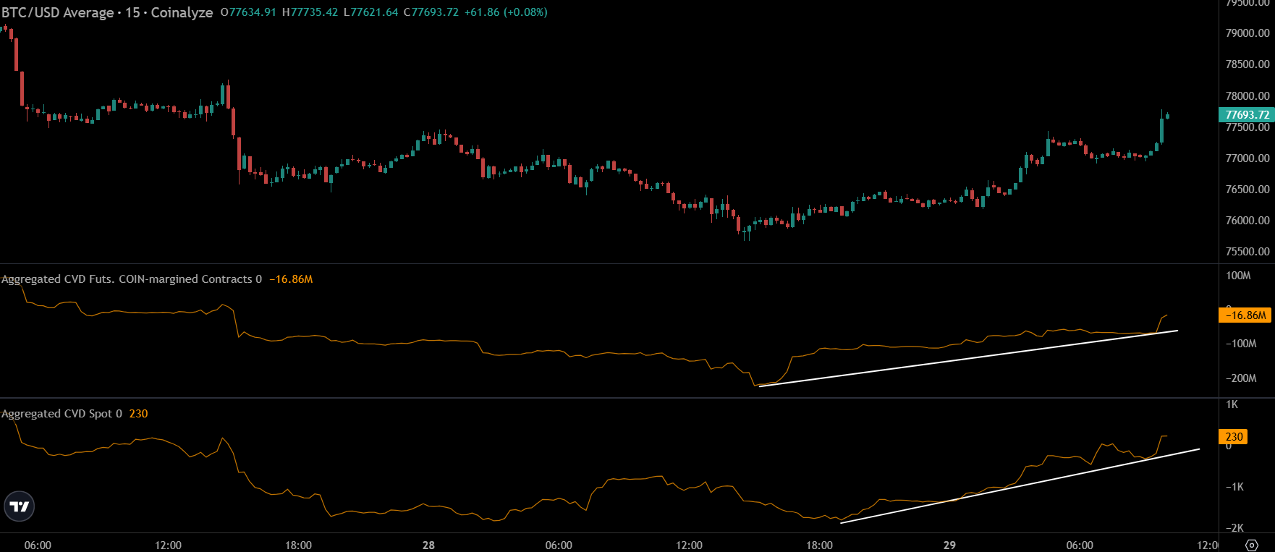Click the current price label 77693.72
This screenshot has width=1275, height=552.
tap(1246, 115)
